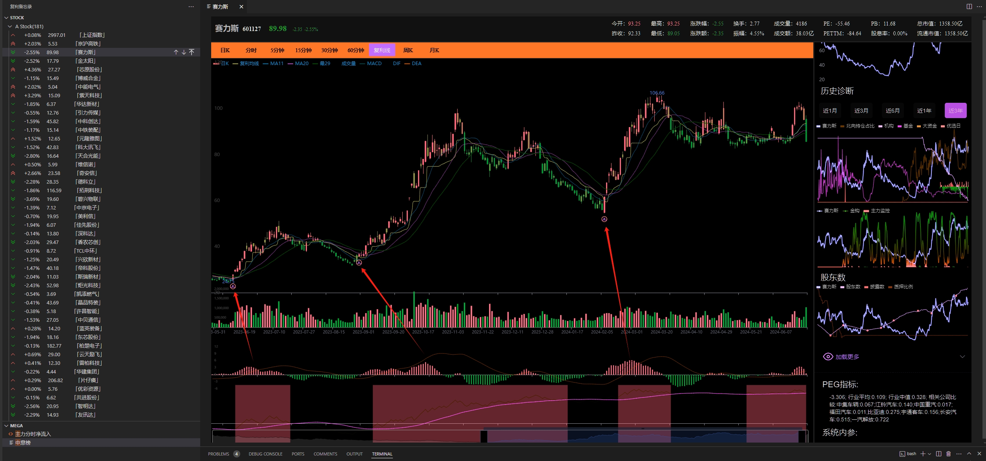Viewport: 986px width, 461px height.
Task: Open the new terminal launch profile dropdown
Action: coord(929,454)
